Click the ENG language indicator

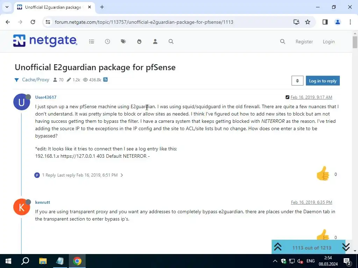[x=310, y=261]
